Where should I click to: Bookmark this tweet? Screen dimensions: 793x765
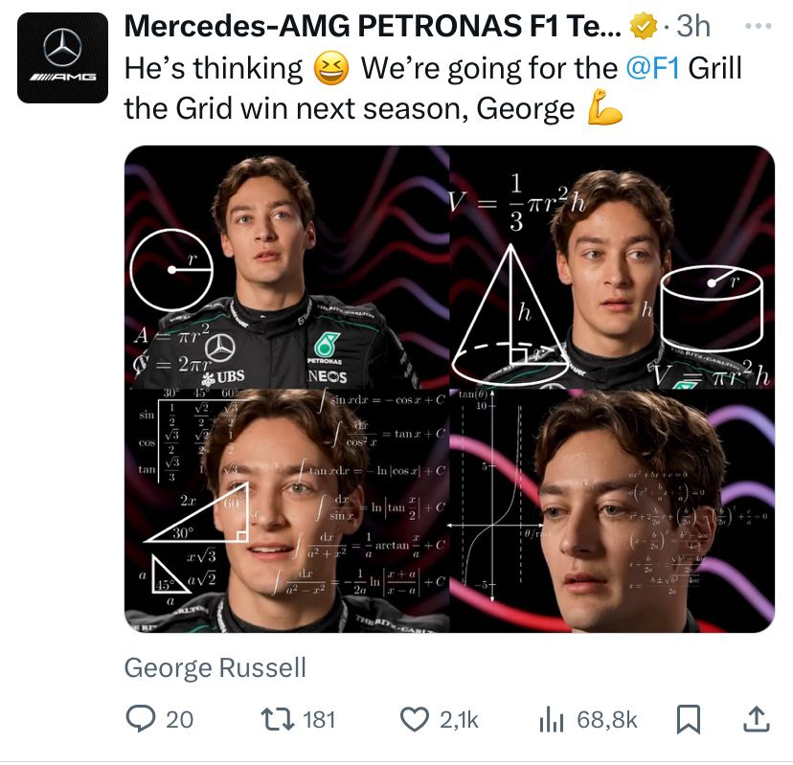pos(688,719)
